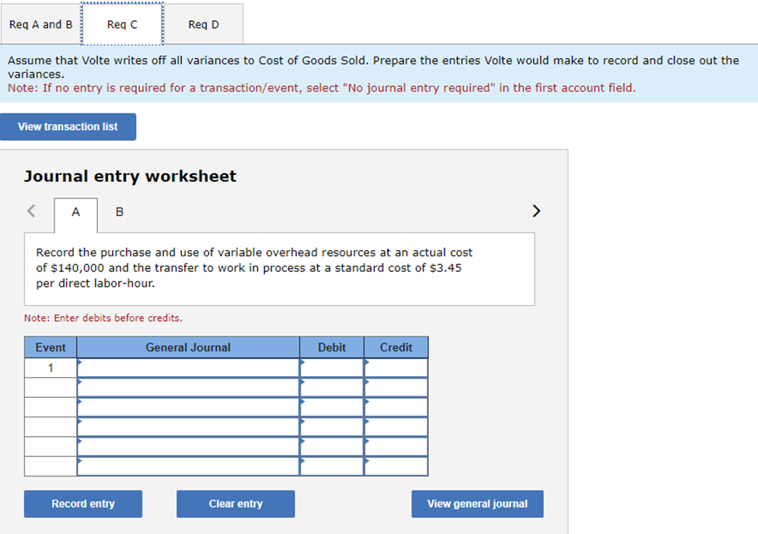Image resolution: width=758 pixels, height=534 pixels.
Task: Click the Debit arrow in the last journal row
Action: pyautogui.click(x=303, y=462)
